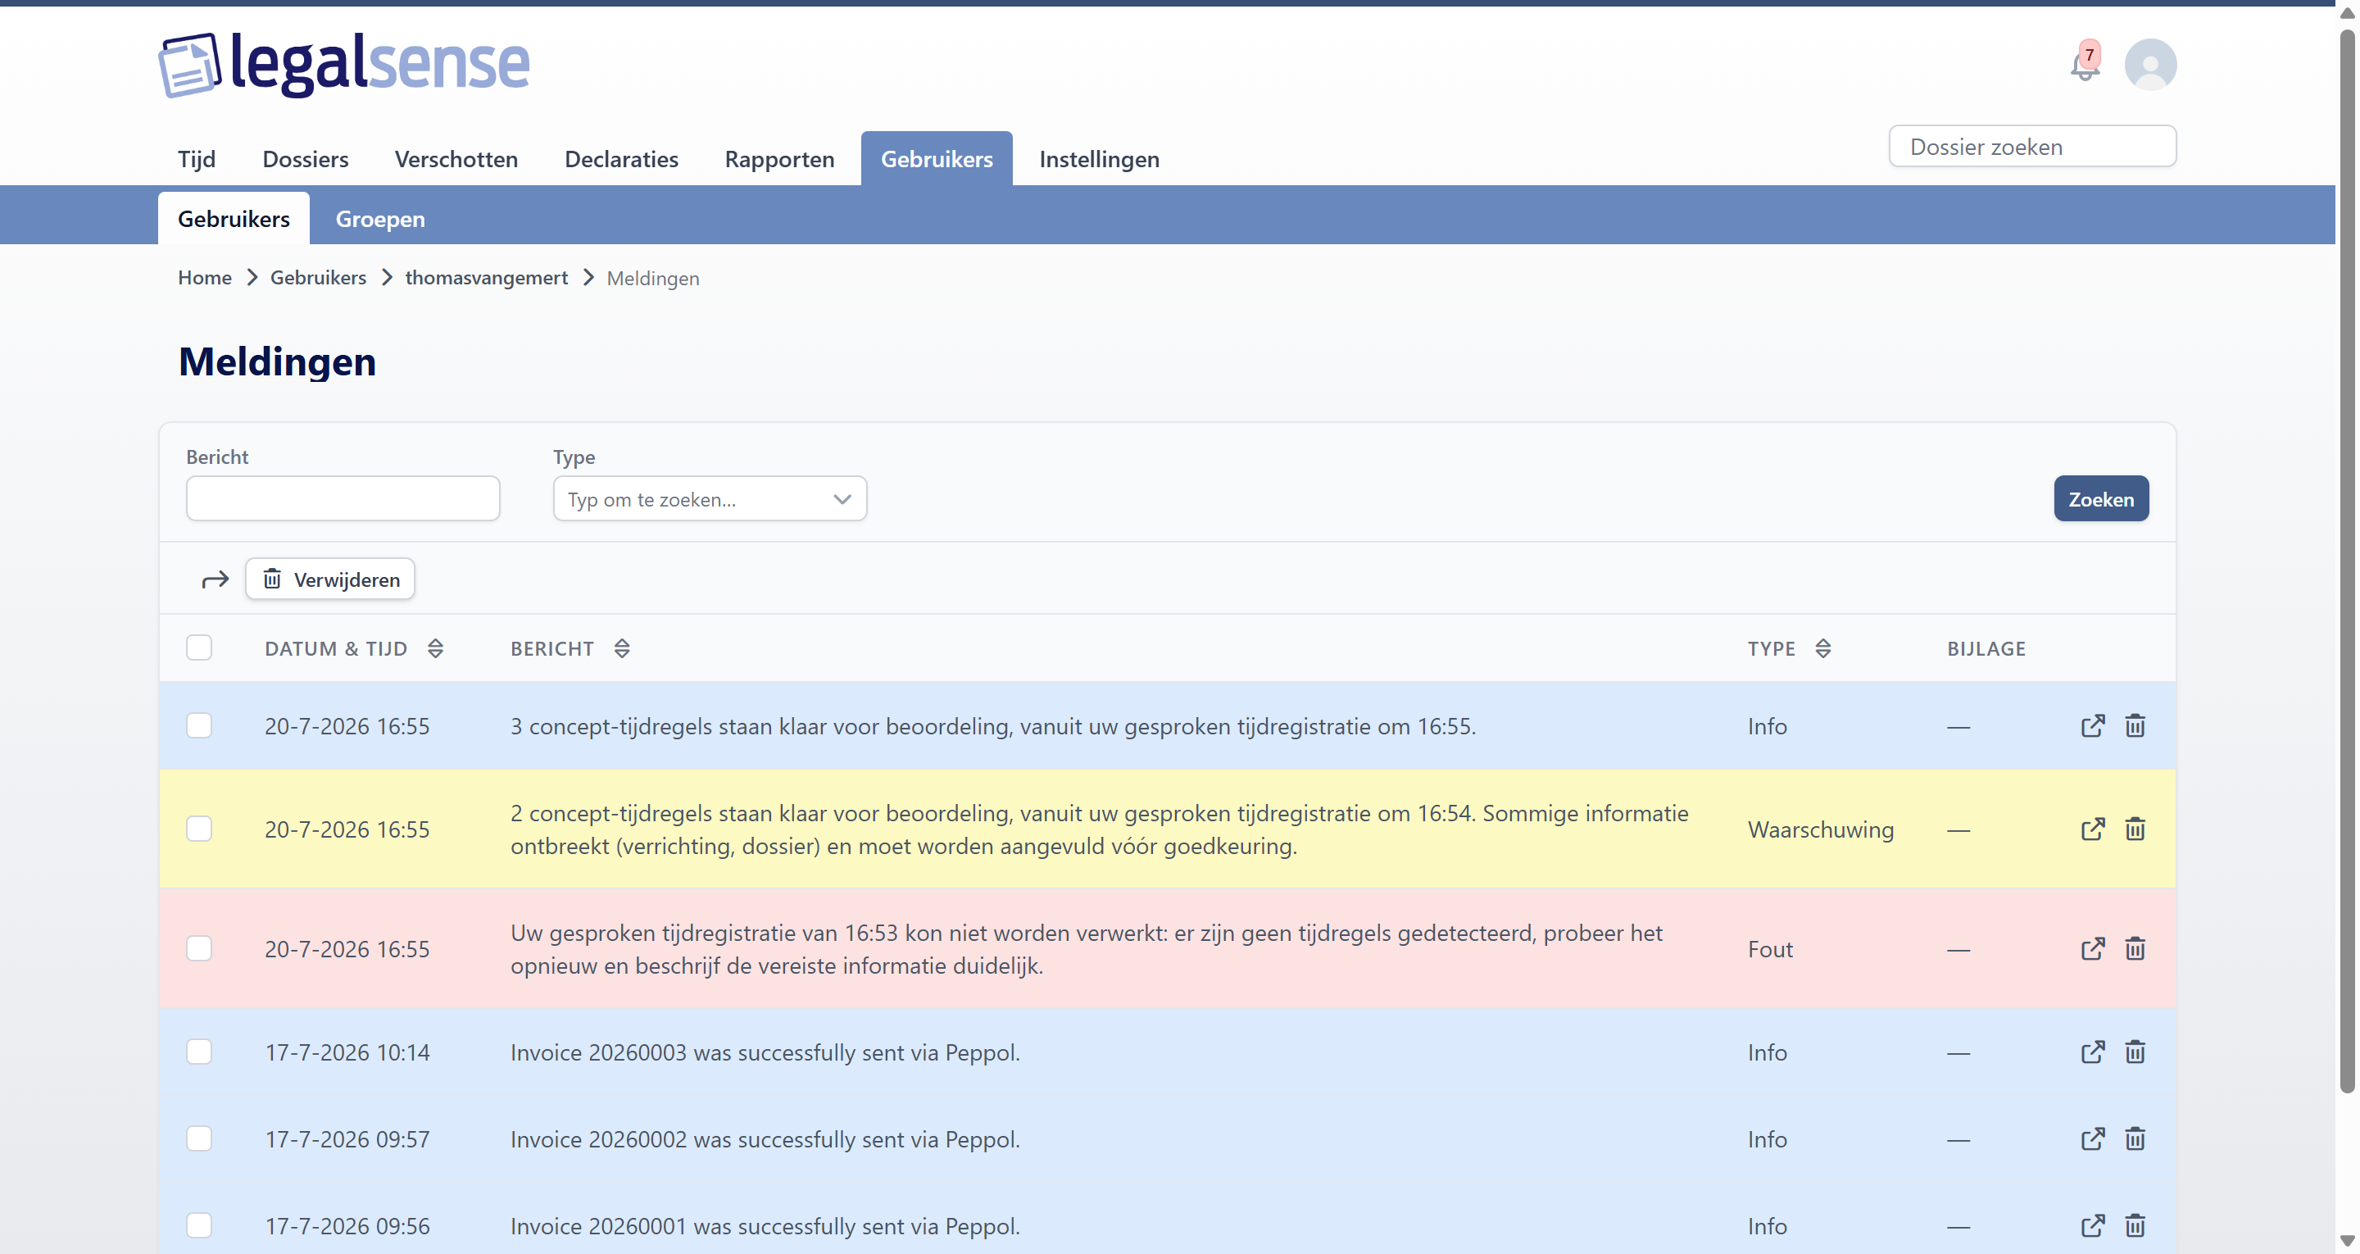Delete the Invoice 20260001 message
Image resolution: width=2360 pixels, height=1254 pixels.
(x=2135, y=1225)
